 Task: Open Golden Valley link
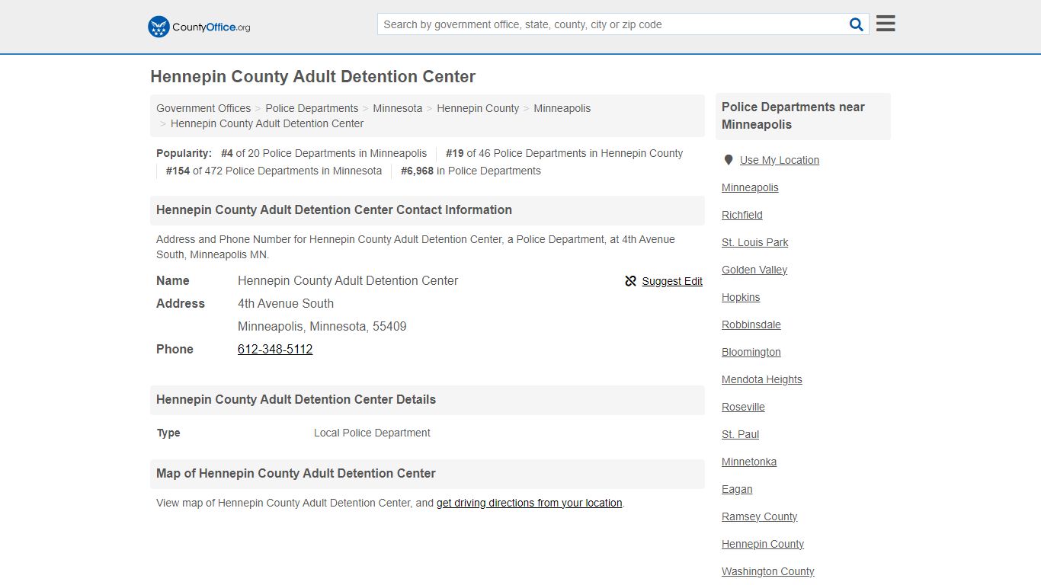(x=754, y=270)
